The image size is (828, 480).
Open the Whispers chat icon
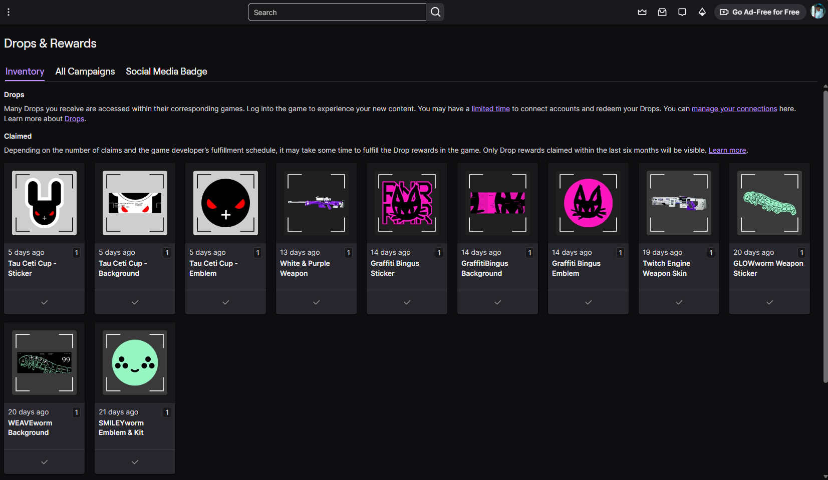682,12
